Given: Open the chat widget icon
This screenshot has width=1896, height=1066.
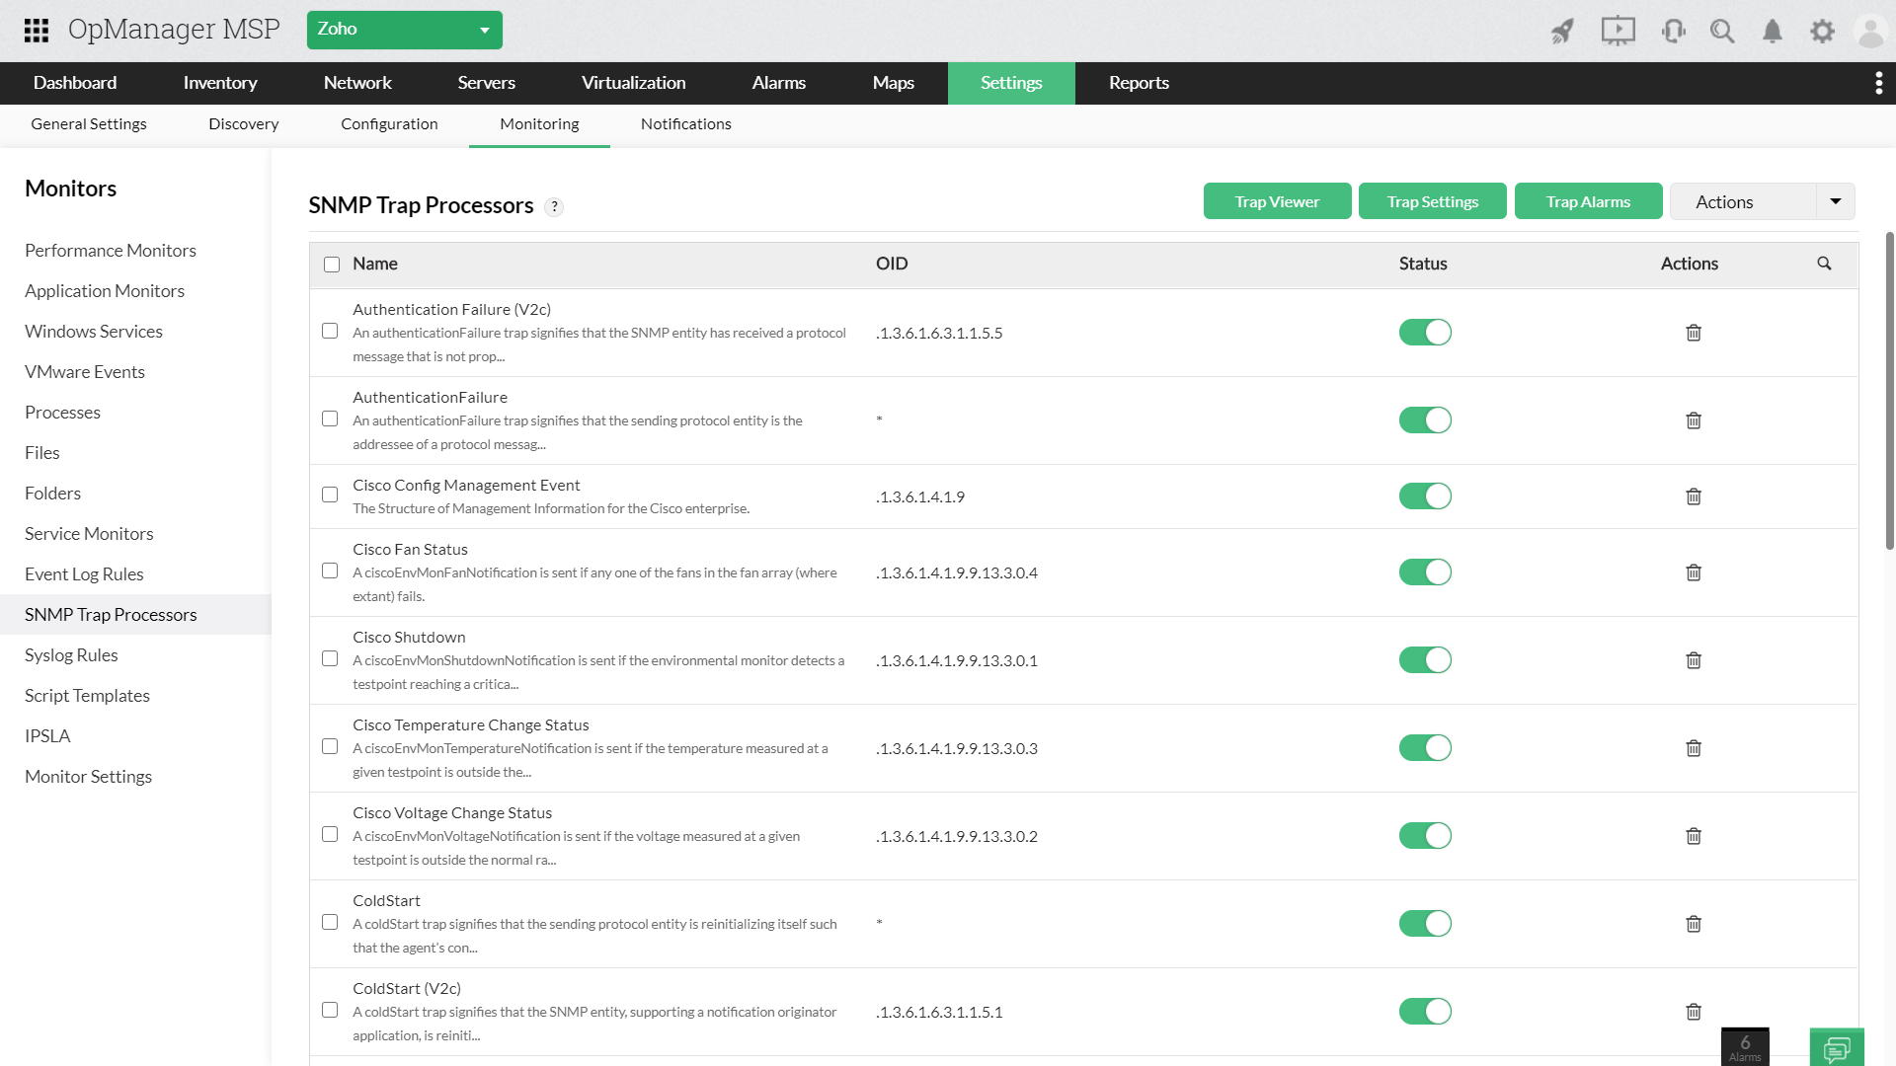Looking at the screenshot, I should [1837, 1047].
